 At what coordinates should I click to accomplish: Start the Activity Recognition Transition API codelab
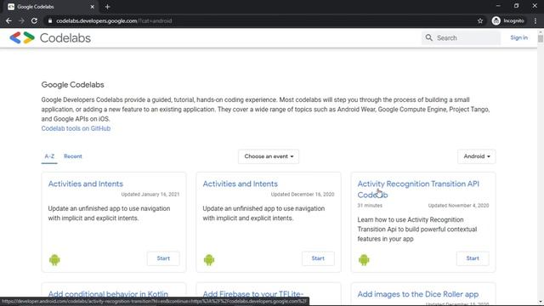473,258
